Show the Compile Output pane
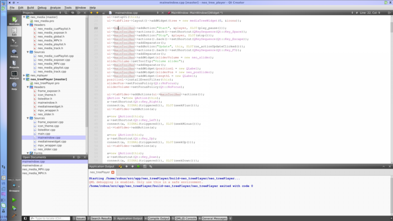393x221 pixels. [158, 218]
